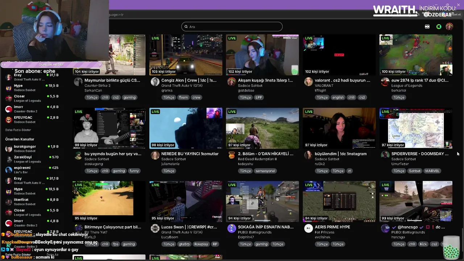Open evclisinek channel avatar
The height and width of the screenshot is (261, 464).
click(x=308, y=228)
